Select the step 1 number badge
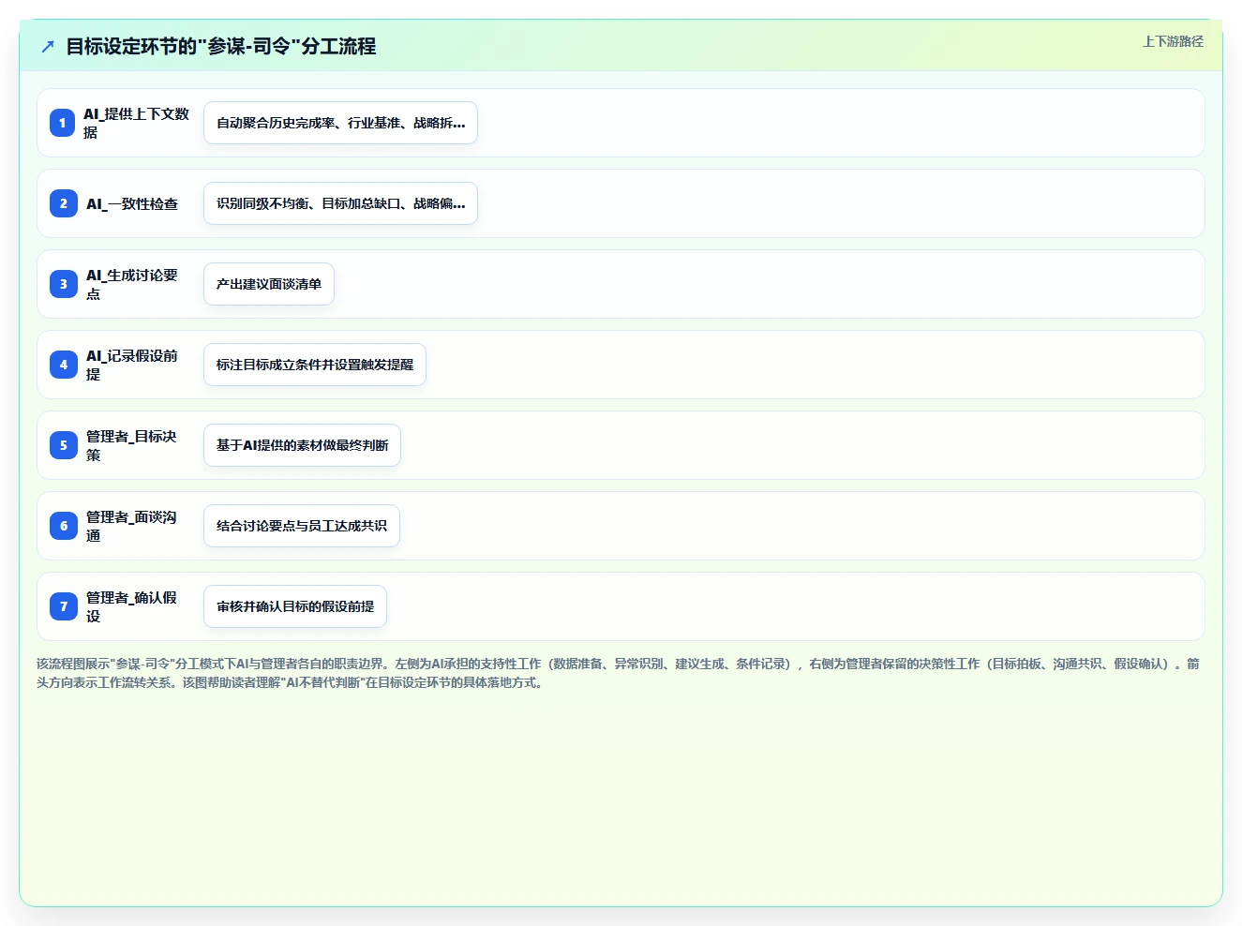The image size is (1242, 926). pos(63,123)
